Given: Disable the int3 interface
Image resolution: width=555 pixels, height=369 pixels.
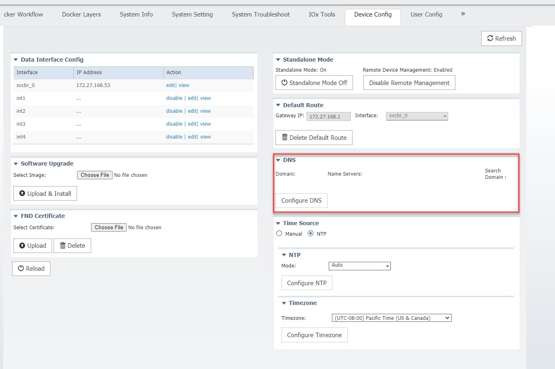Looking at the screenshot, I should point(174,124).
